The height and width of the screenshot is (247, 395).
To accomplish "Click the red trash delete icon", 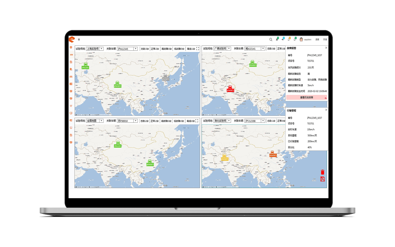I will point(322,172).
